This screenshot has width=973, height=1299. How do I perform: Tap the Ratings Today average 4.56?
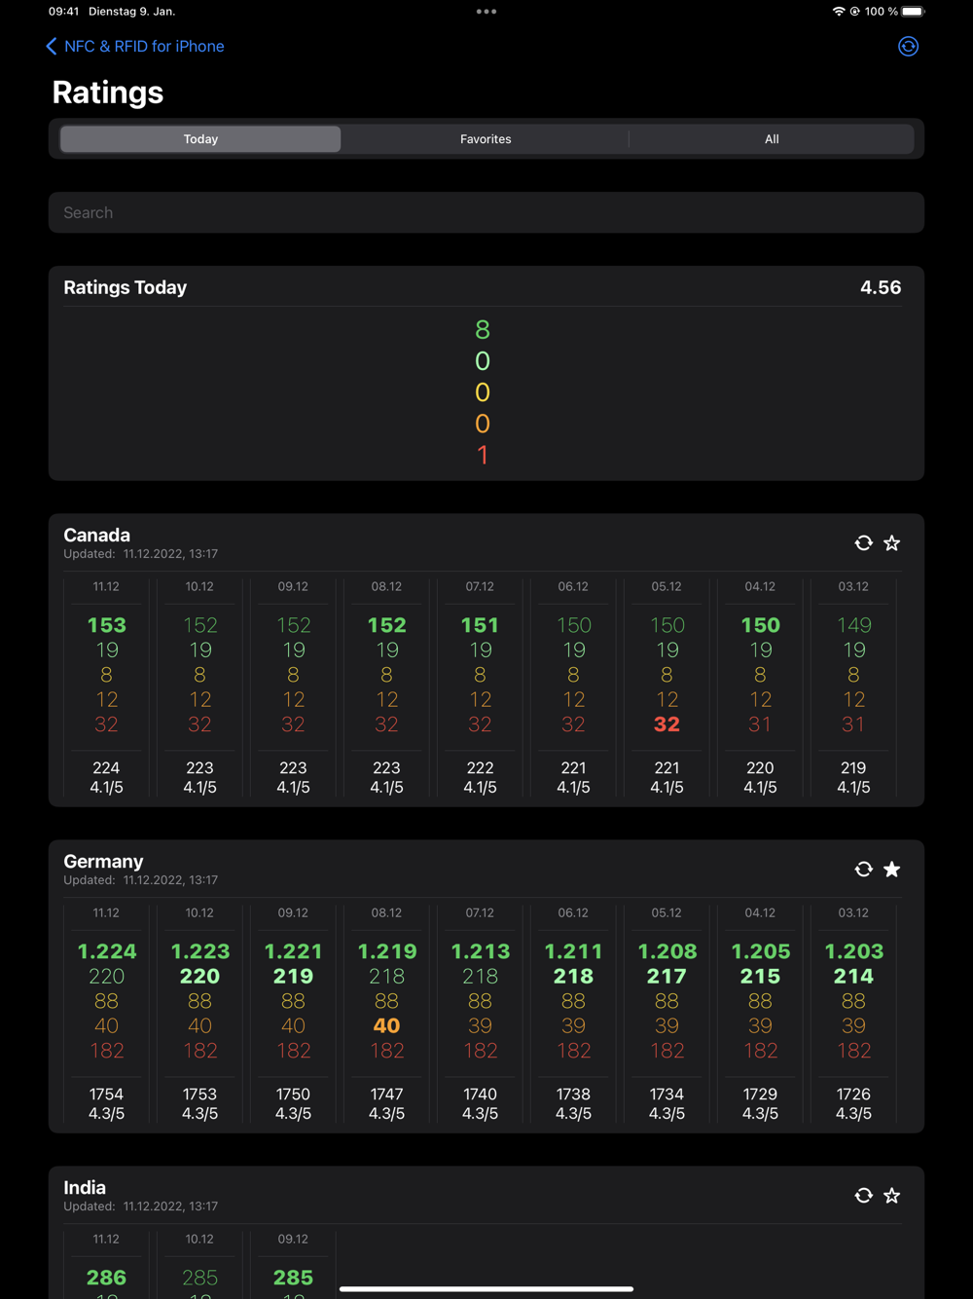coord(881,287)
